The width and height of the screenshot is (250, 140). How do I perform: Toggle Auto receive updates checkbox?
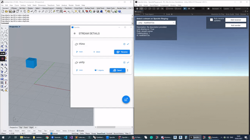point(212,20)
